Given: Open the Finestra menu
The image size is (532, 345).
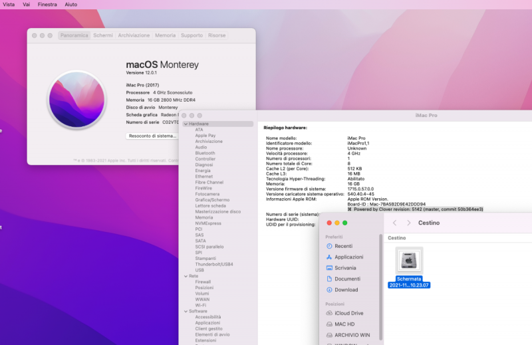Looking at the screenshot, I should click(x=47, y=4).
